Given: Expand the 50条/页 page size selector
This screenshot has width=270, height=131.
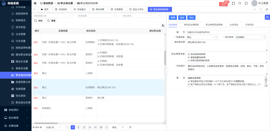Looking at the screenshot, I should 54,127.
